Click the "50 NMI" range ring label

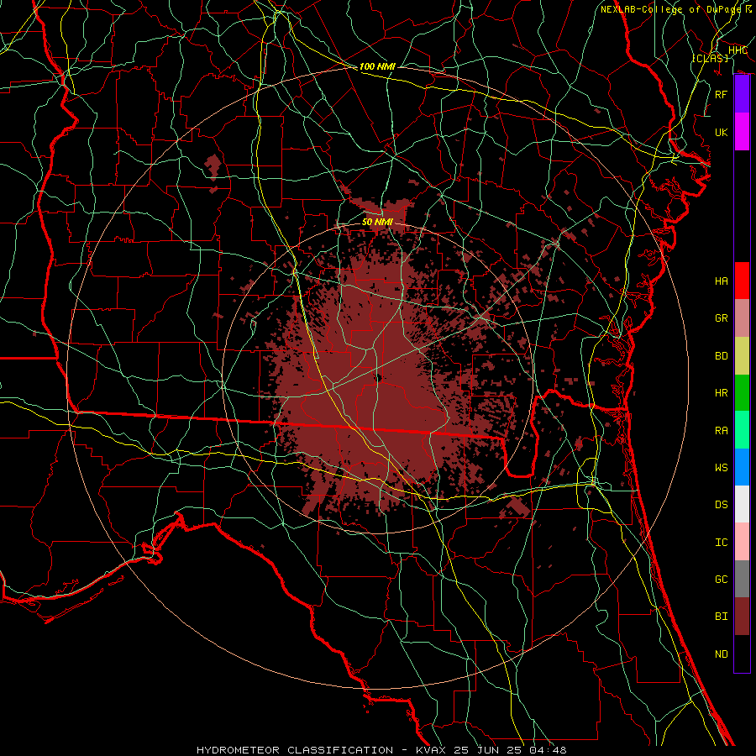pyautogui.click(x=377, y=222)
